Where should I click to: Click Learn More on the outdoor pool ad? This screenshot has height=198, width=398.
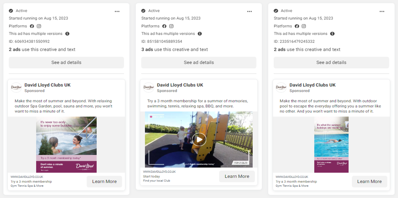point(370,181)
